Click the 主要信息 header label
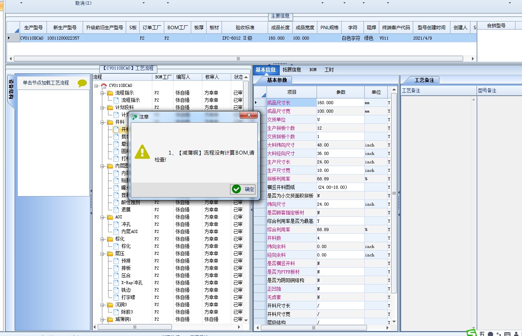This screenshot has width=522, height=336. (280, 16)
